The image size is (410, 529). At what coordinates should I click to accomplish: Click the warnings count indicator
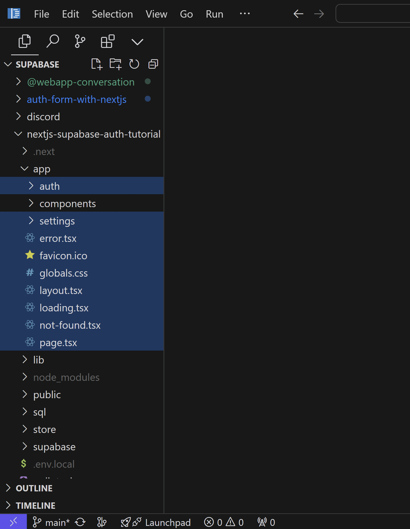click(x=235, y=522)
